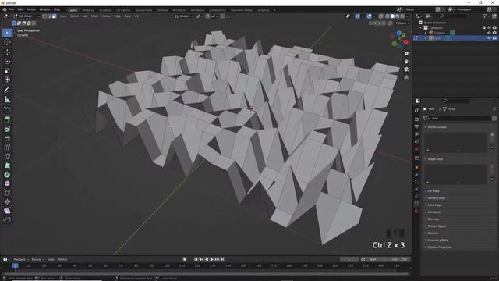Click Marker in the timeline header
Screen dimensions: 499x281
click(62, 260)
